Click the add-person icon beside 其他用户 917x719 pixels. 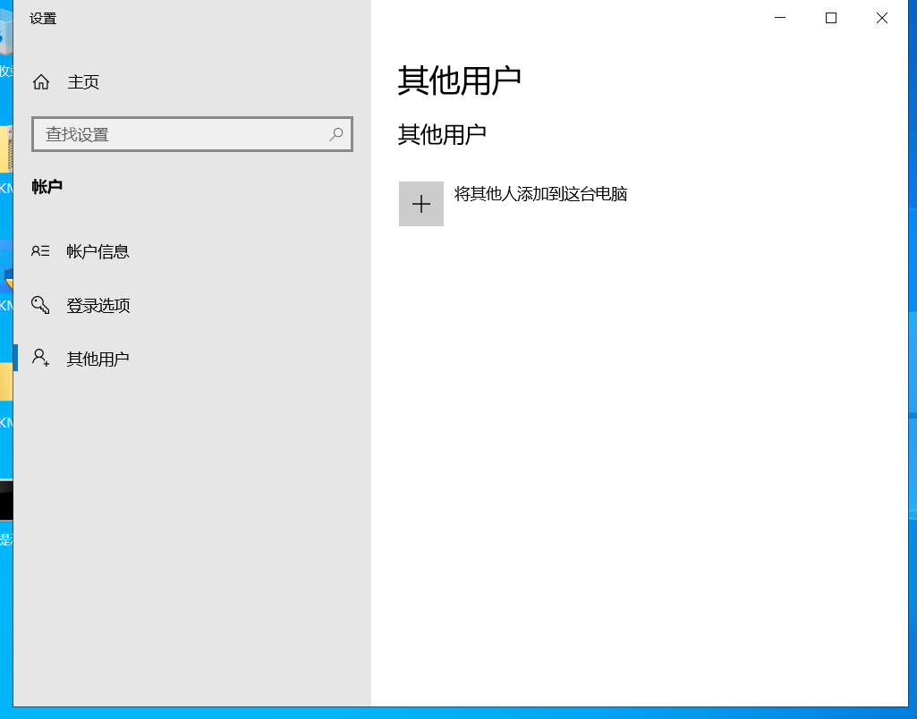click(x=40, y=358)
